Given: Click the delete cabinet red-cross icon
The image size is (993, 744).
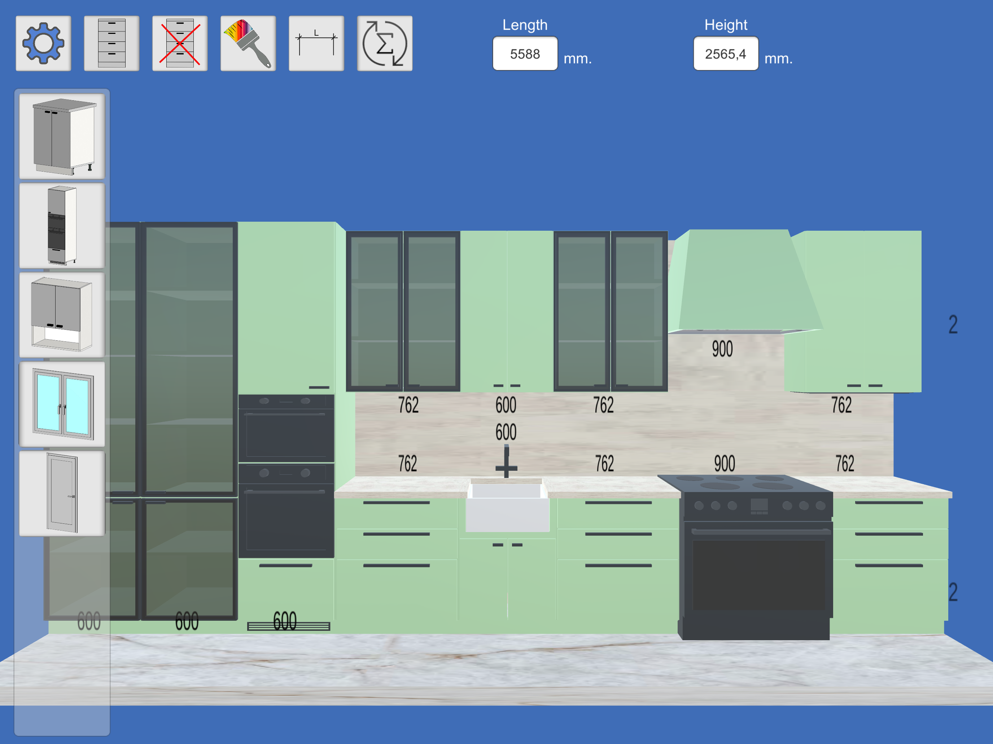Looking at the screenshot, I should pos(180,44).
